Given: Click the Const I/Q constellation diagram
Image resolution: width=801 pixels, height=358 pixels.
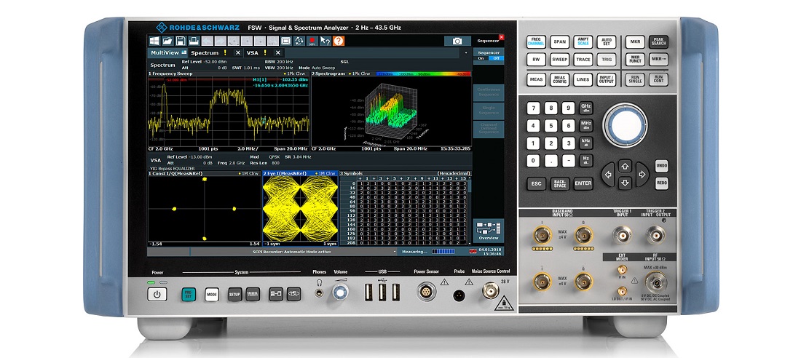Looking at the screenshot, I should click(205, 209).
